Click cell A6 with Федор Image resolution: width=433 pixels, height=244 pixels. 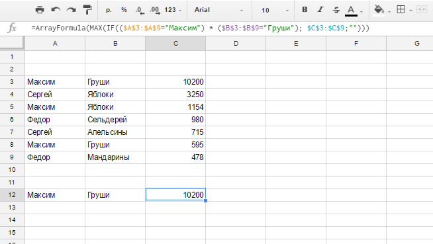[x=55, y=120]
